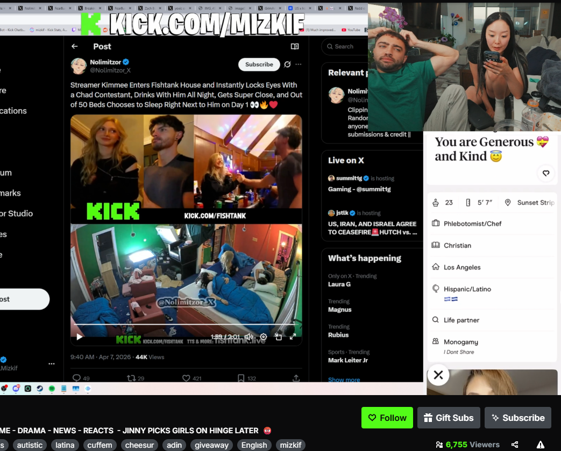
Task: Bookmark the post with 132 bookmarks
Action: click(x=247, y=378)
